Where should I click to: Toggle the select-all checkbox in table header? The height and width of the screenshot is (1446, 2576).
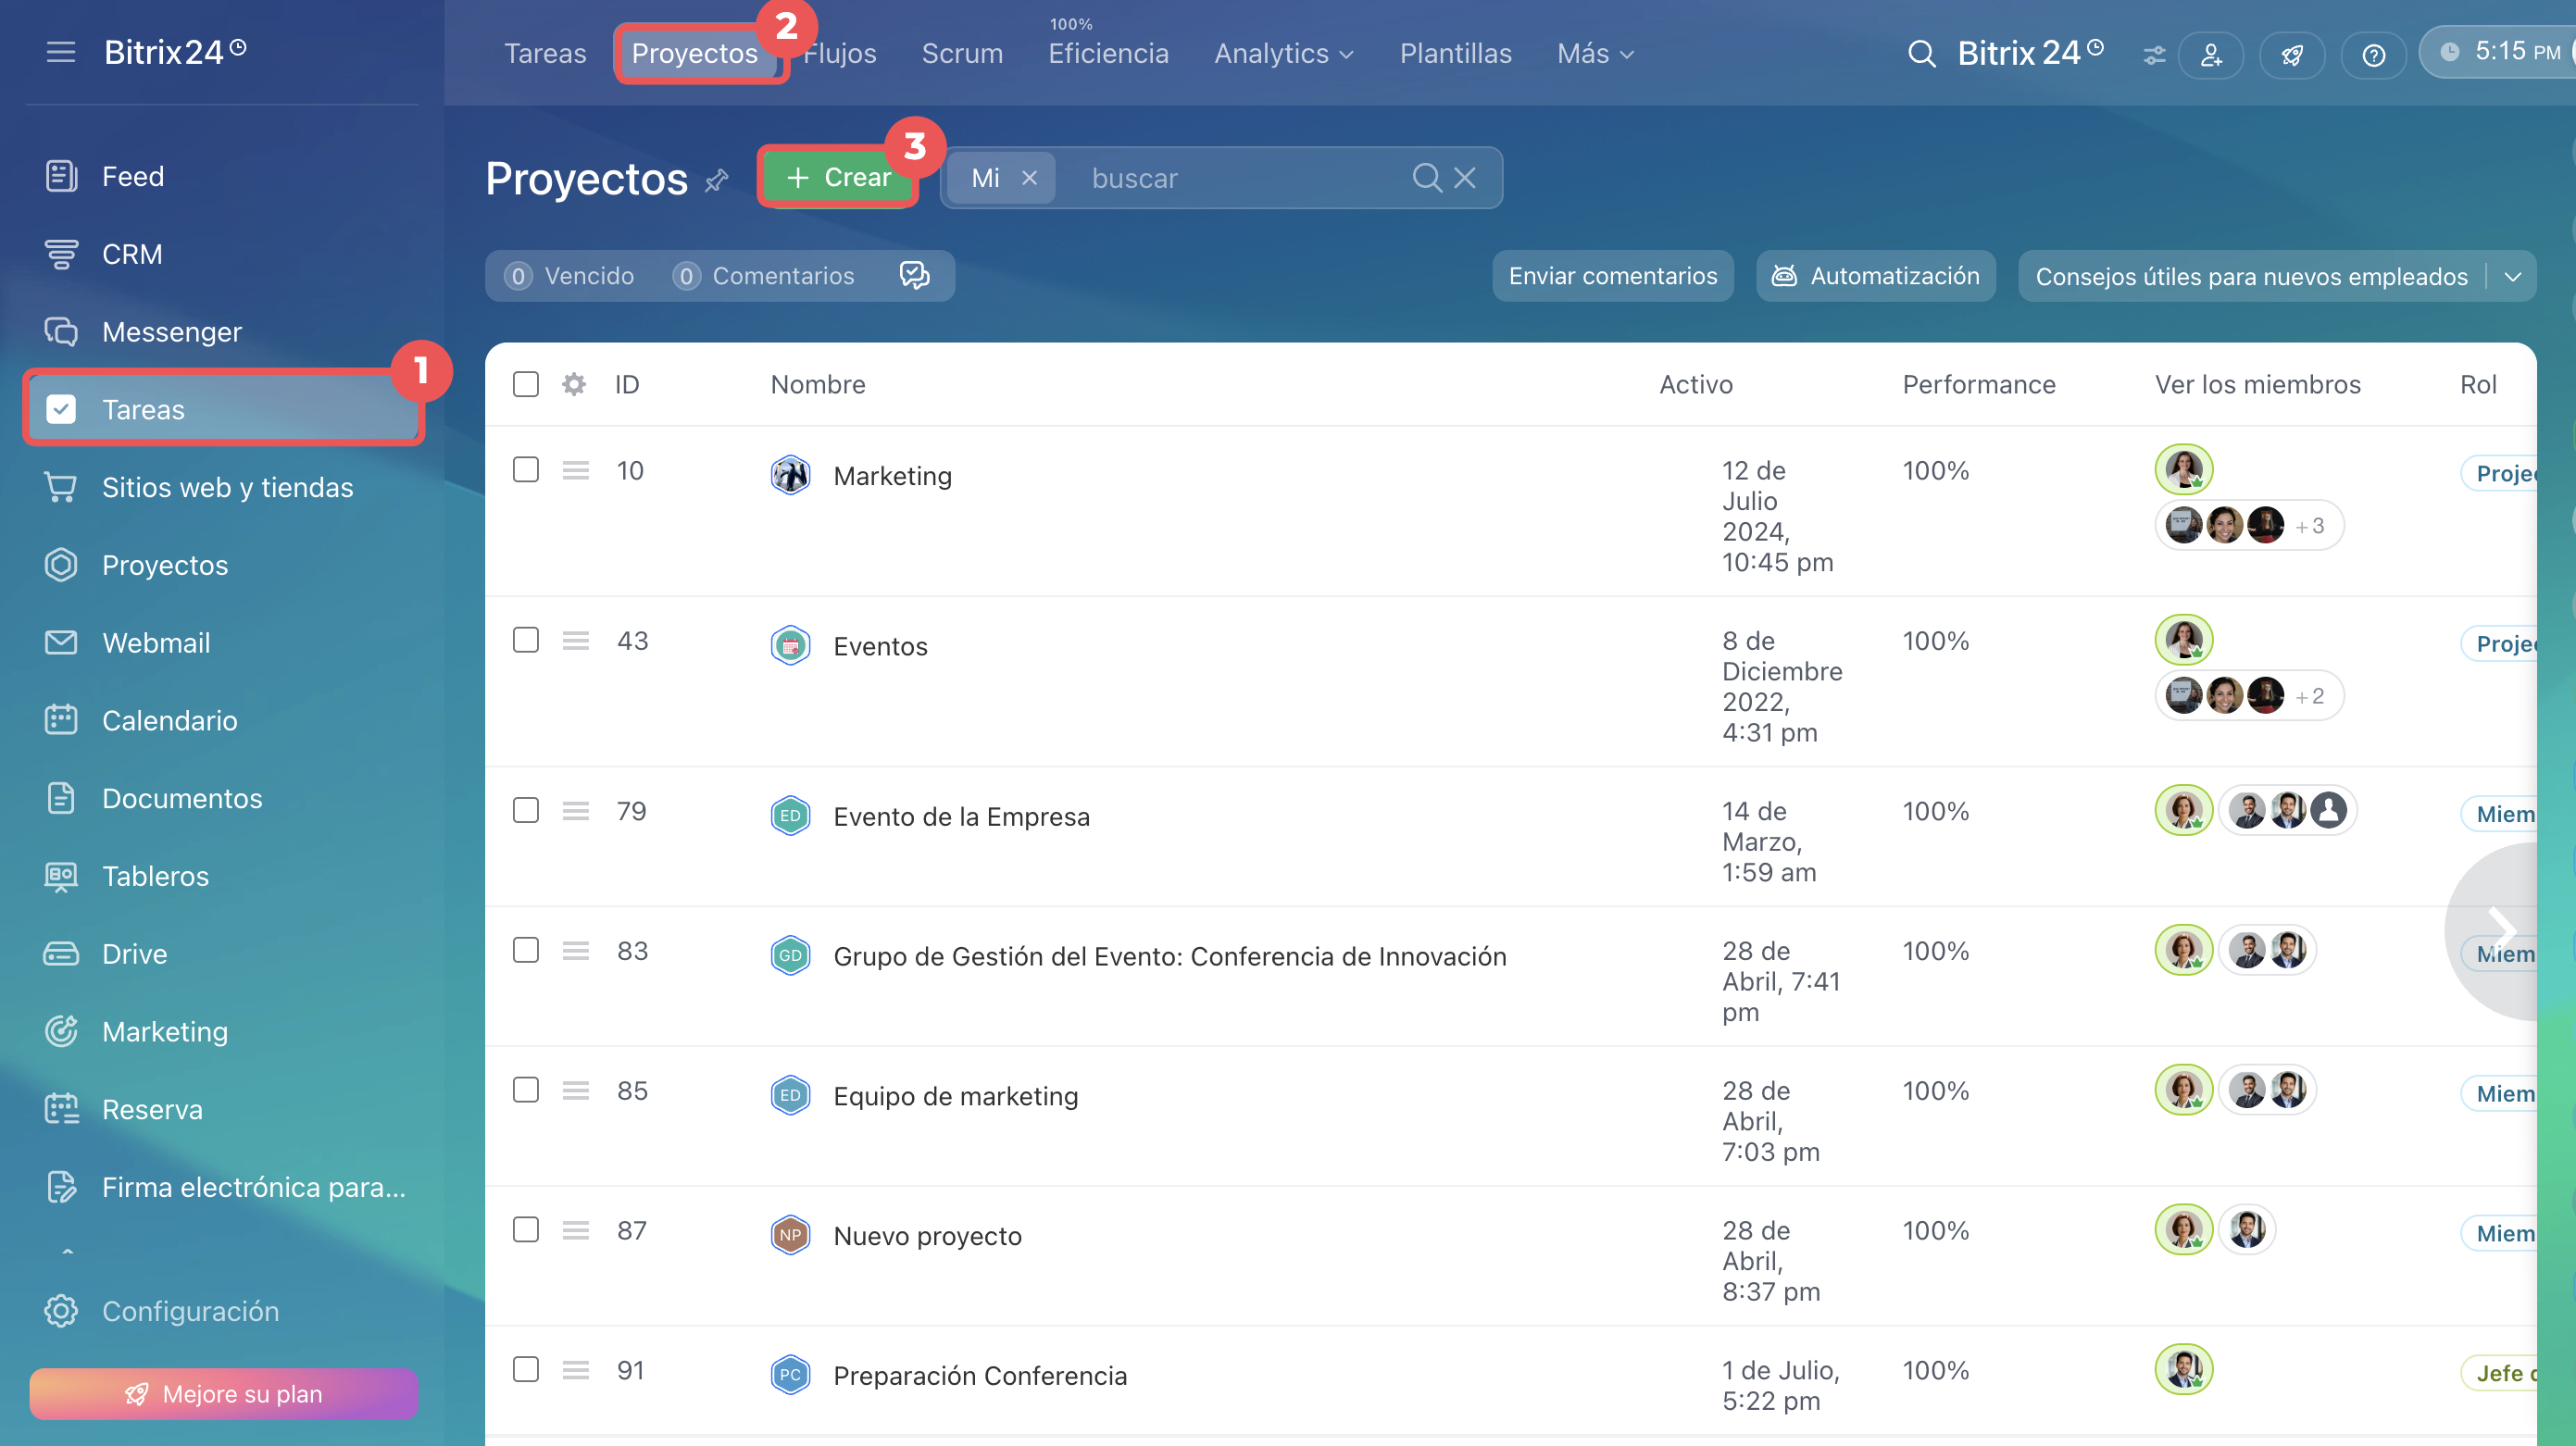coord(525,384)
